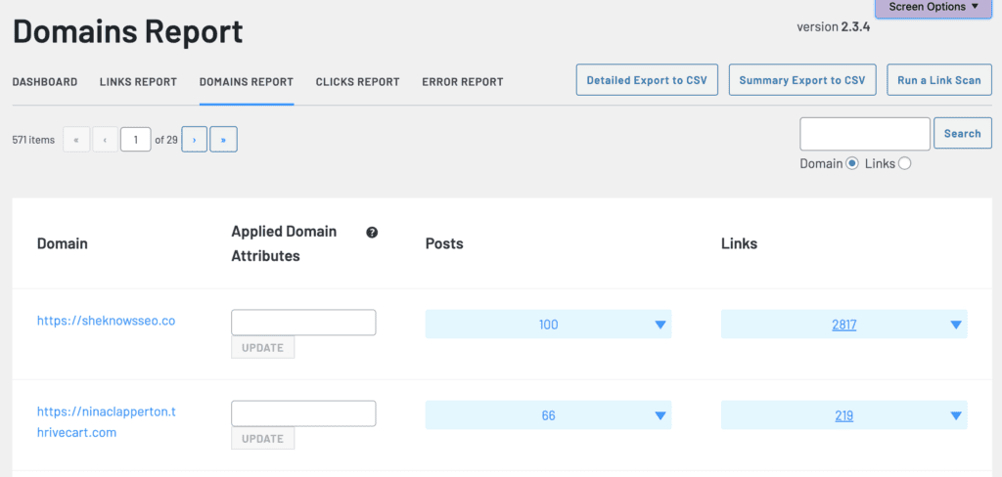Go to next page of results
1002x477 pixels.
195,139
